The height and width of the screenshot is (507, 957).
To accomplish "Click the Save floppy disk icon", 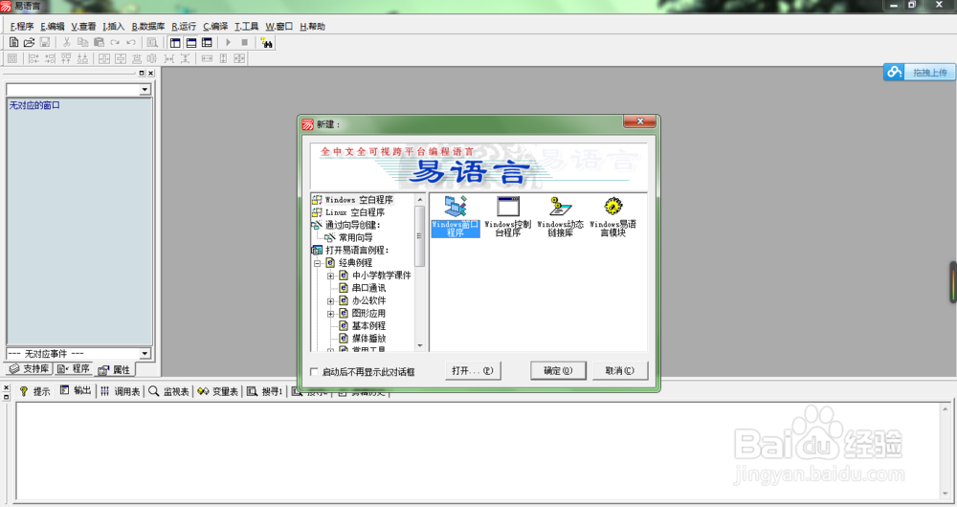I will 45,42.
